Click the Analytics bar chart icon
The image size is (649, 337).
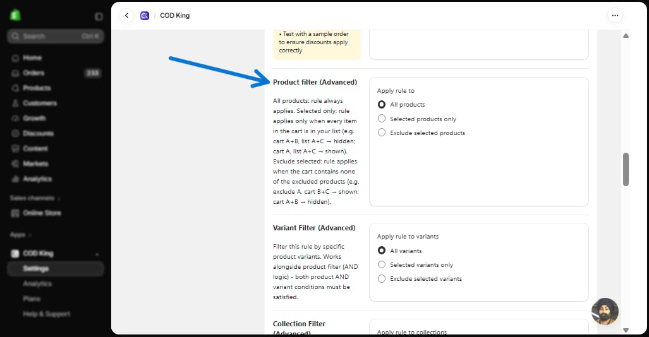pyautogui.click(x=15, y=179)
